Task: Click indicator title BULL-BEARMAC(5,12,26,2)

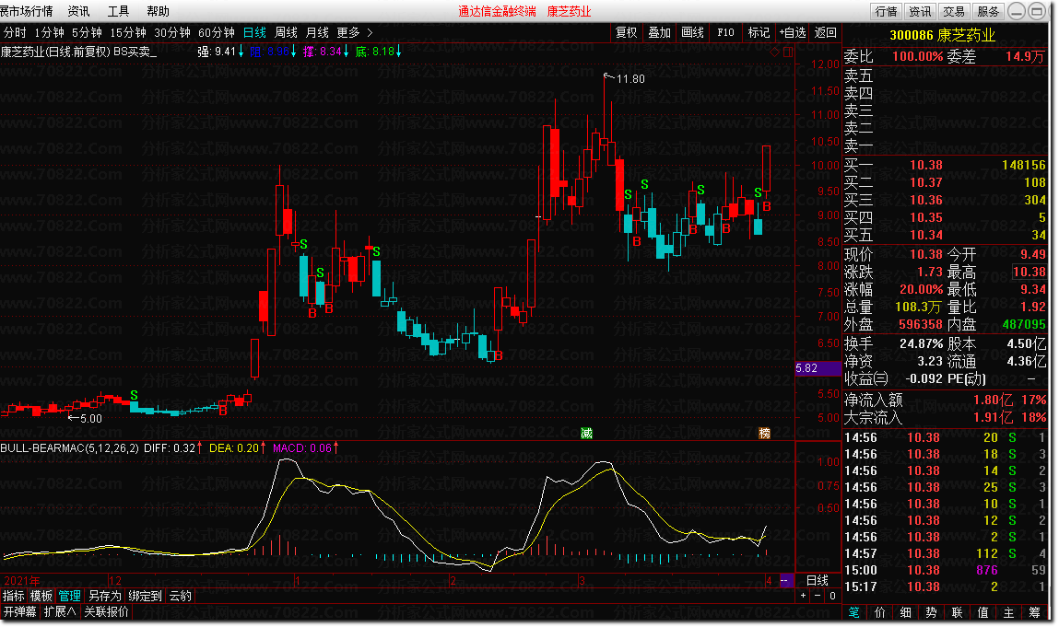Action: pos(69,448)
